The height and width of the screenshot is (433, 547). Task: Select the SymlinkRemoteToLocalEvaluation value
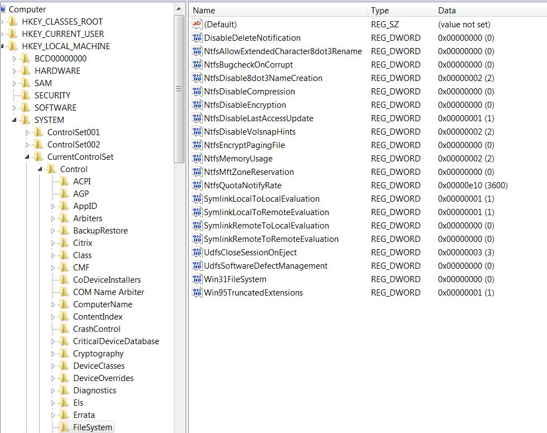[266, 226]
